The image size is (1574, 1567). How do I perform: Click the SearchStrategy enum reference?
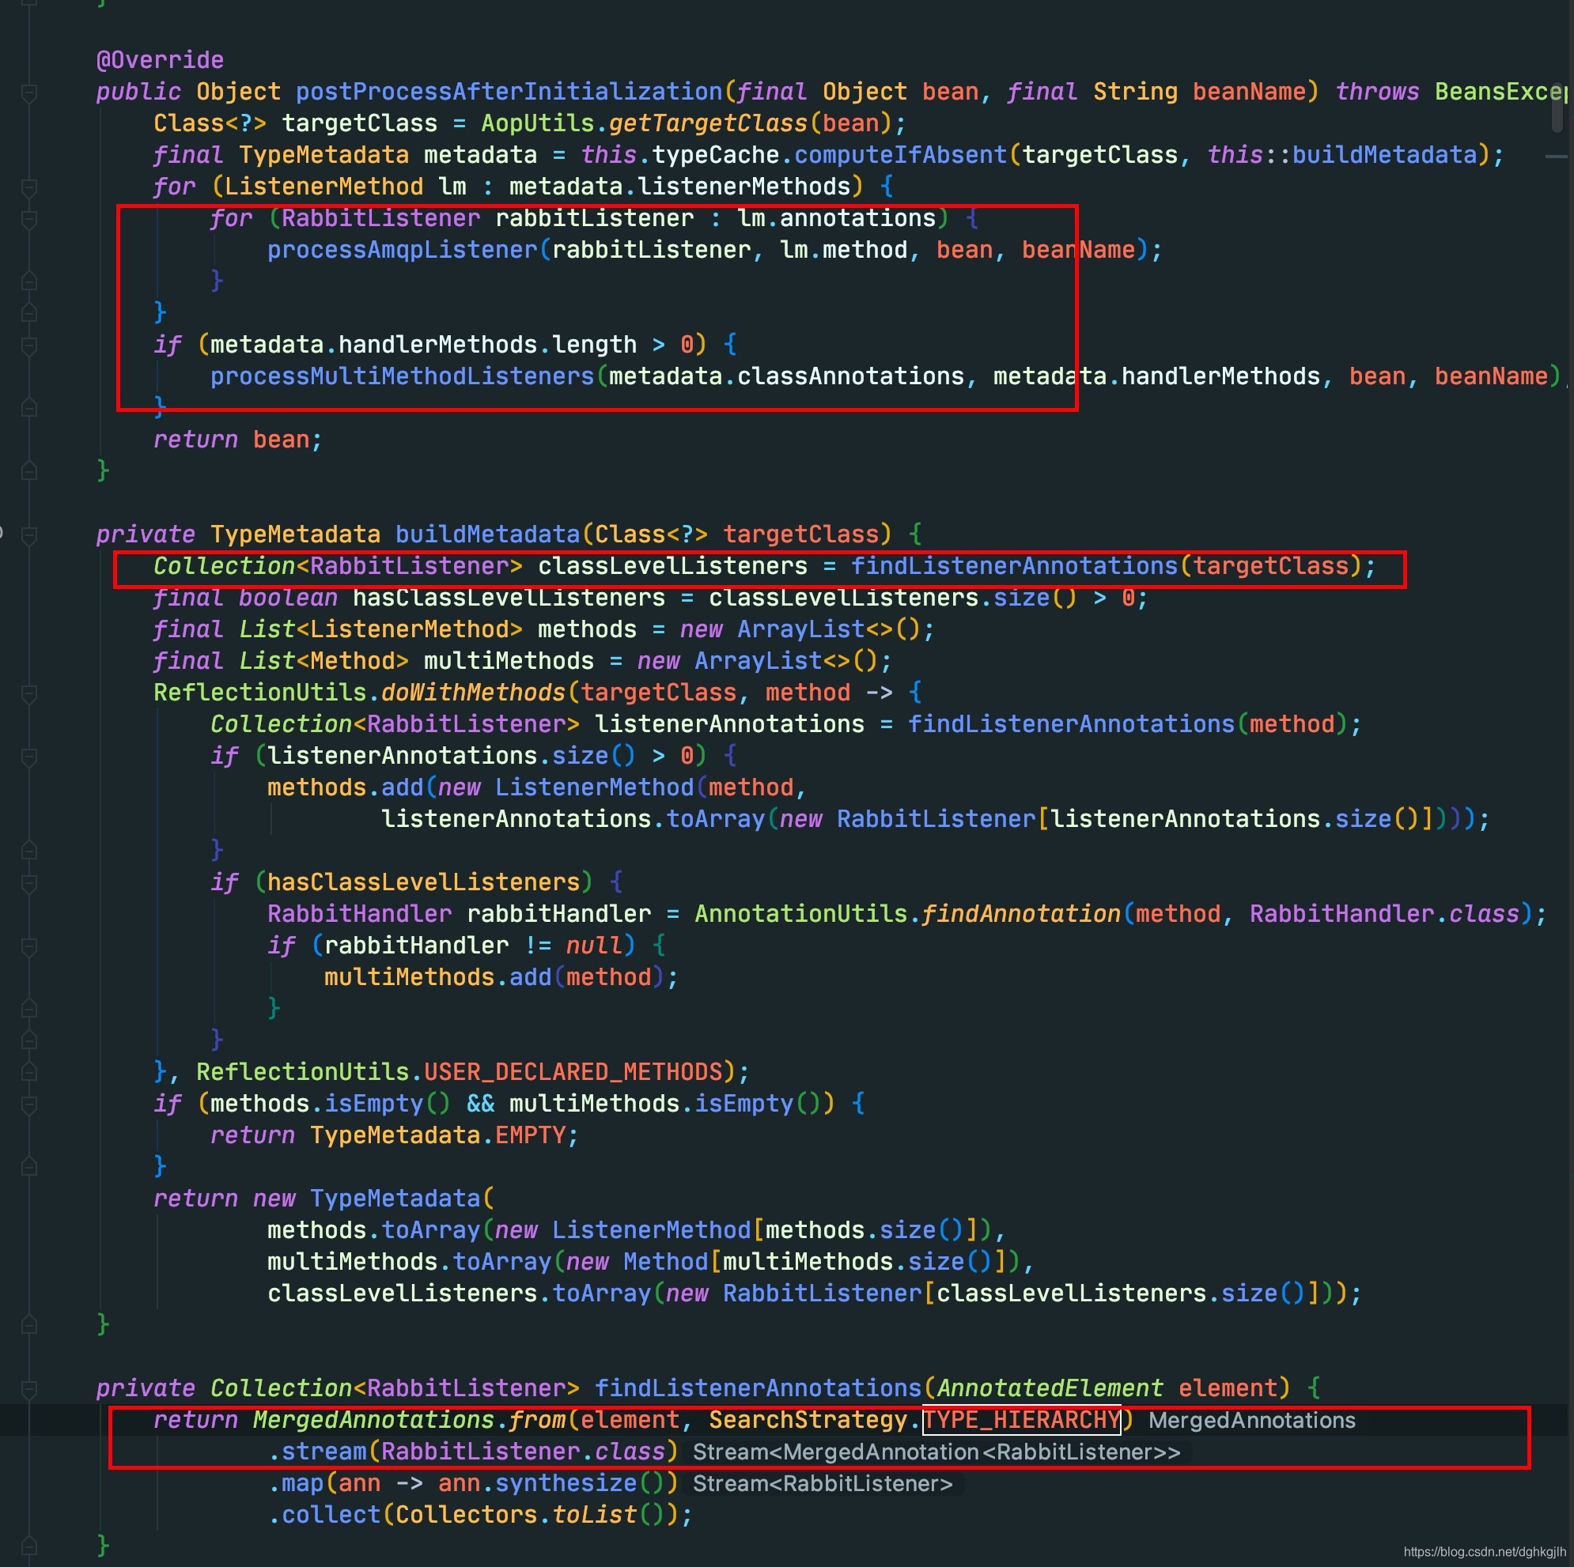tap(808, 1421)
